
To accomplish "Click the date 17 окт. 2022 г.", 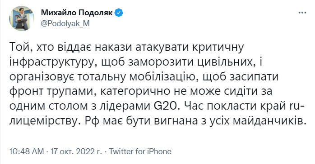I will point(76,151).
